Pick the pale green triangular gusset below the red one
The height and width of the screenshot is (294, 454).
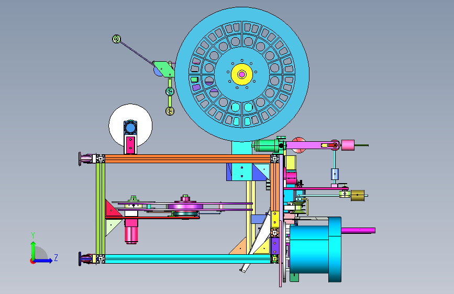click(x=112, y=227)
